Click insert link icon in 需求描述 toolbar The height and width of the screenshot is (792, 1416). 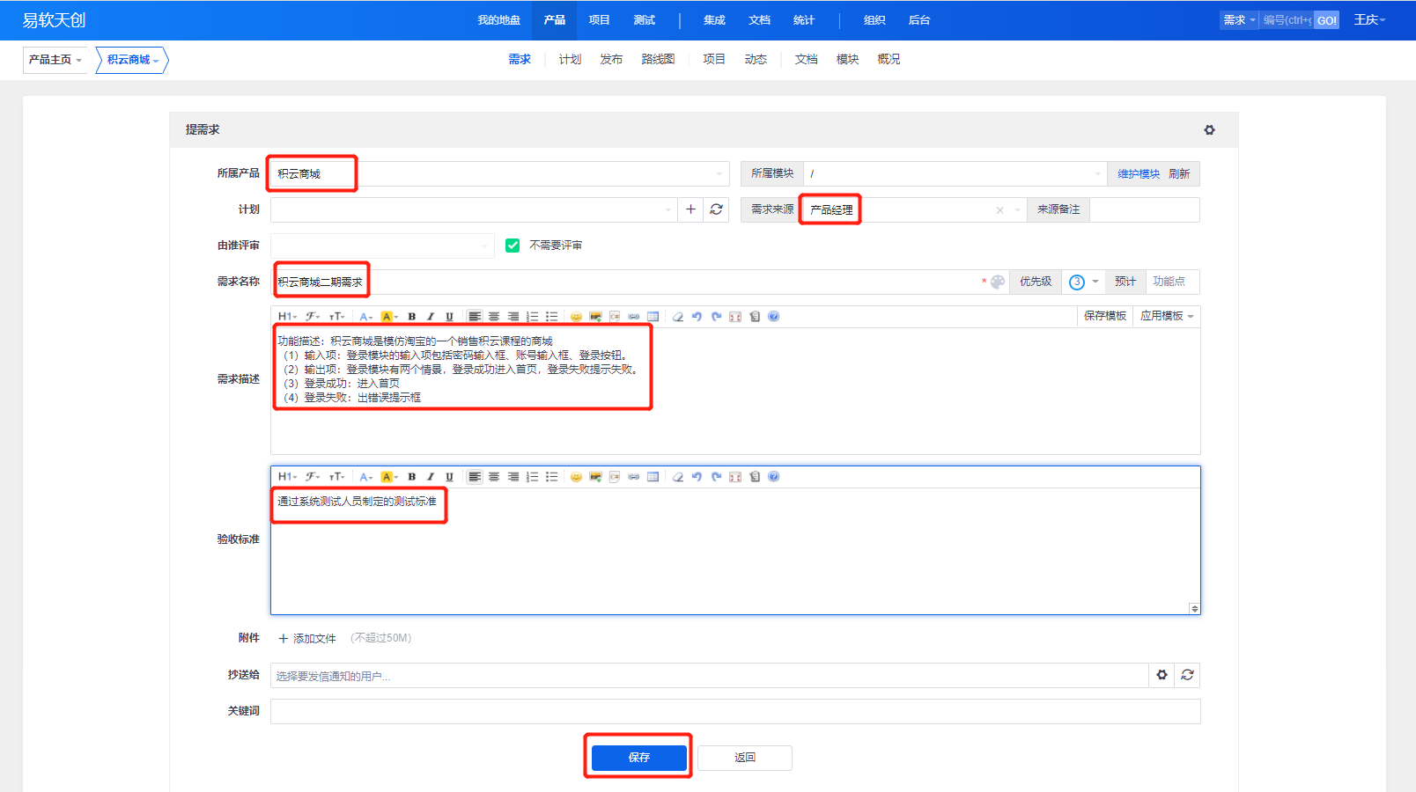[x=633, y=317]
